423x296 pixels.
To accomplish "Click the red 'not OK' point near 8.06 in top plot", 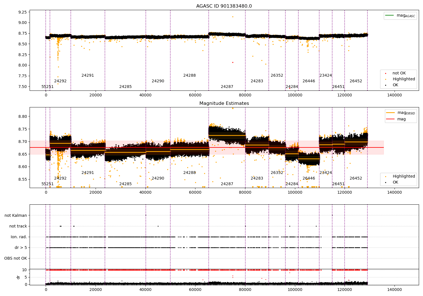I will click(233, 62).
